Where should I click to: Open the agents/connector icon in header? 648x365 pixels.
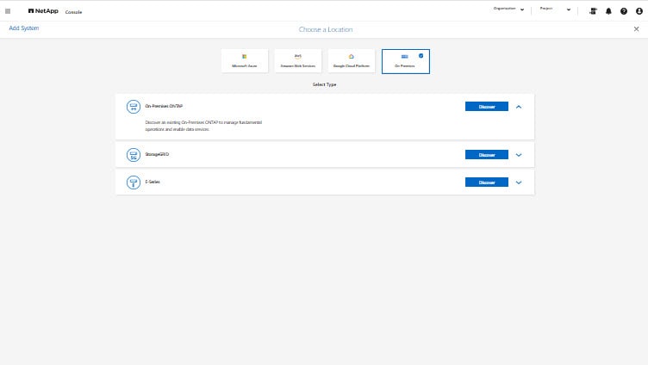point(594,11)
